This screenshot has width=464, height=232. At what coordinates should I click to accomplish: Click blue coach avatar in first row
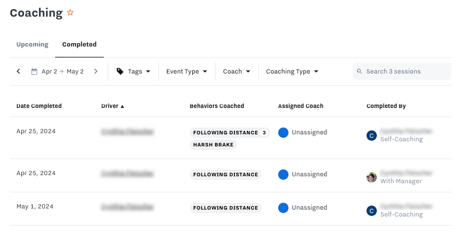[283, 133]
